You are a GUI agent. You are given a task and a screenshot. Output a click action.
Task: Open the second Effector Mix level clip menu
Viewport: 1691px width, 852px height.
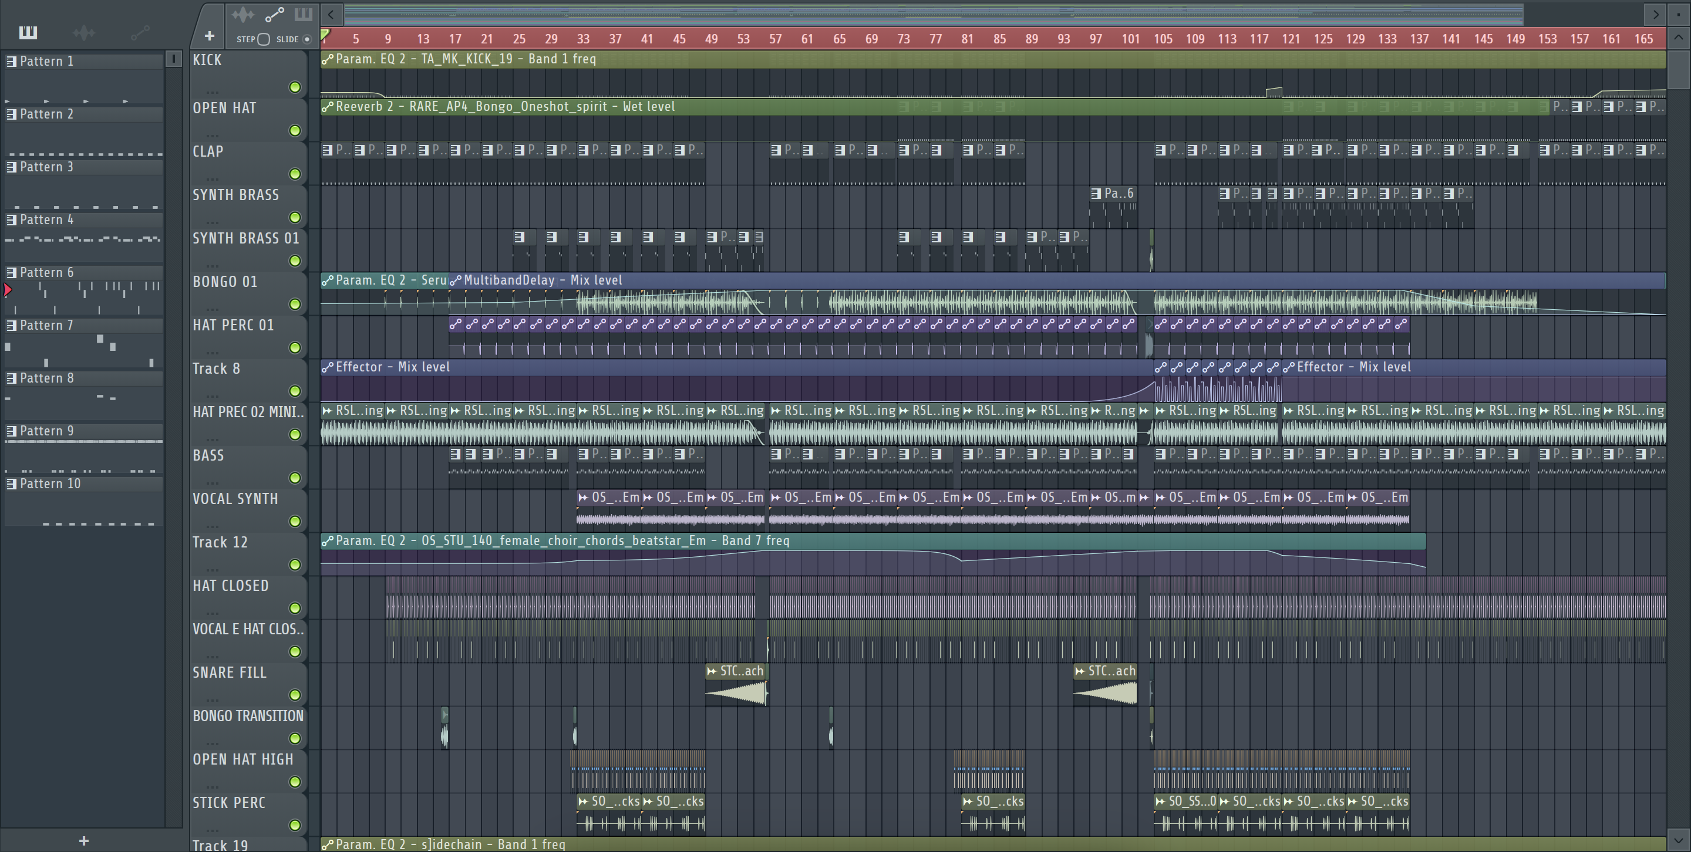pos(1289,367)
